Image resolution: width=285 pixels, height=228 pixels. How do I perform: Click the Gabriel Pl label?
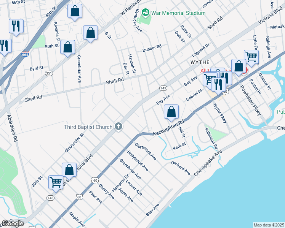pos(194,95)
